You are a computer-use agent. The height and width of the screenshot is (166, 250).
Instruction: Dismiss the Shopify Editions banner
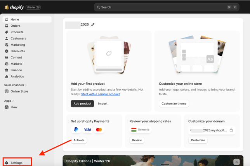(236, 162)
